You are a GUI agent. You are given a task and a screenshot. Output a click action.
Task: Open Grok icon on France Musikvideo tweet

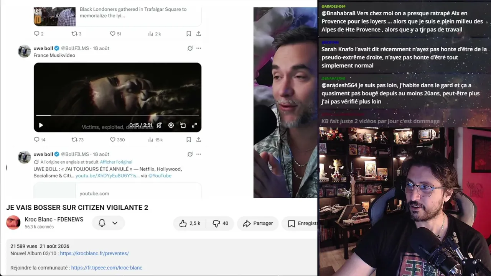point(190,48)
